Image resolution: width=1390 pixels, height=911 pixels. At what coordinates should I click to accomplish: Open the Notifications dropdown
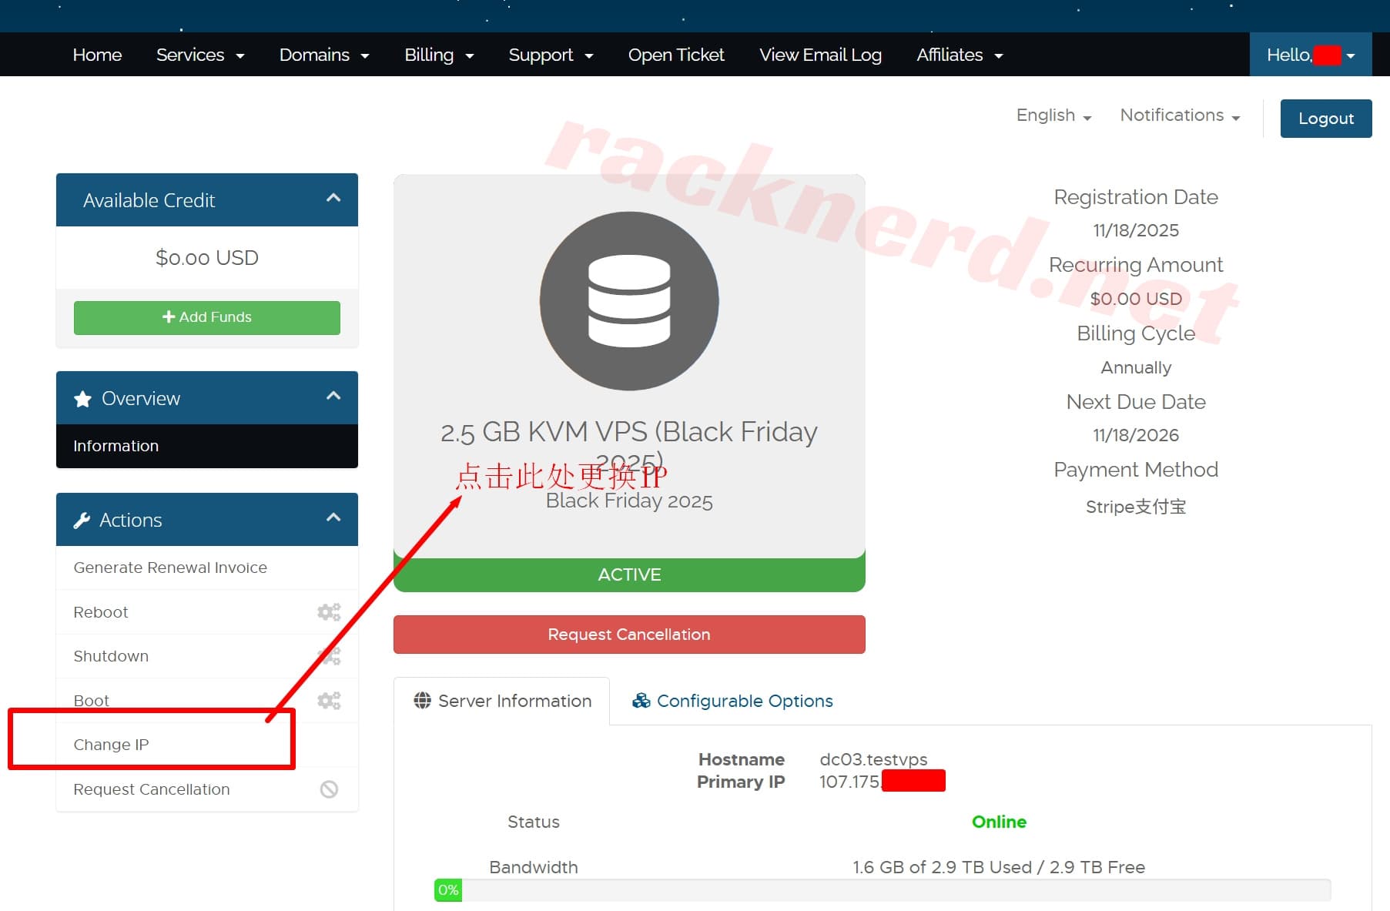point(1179,116)
